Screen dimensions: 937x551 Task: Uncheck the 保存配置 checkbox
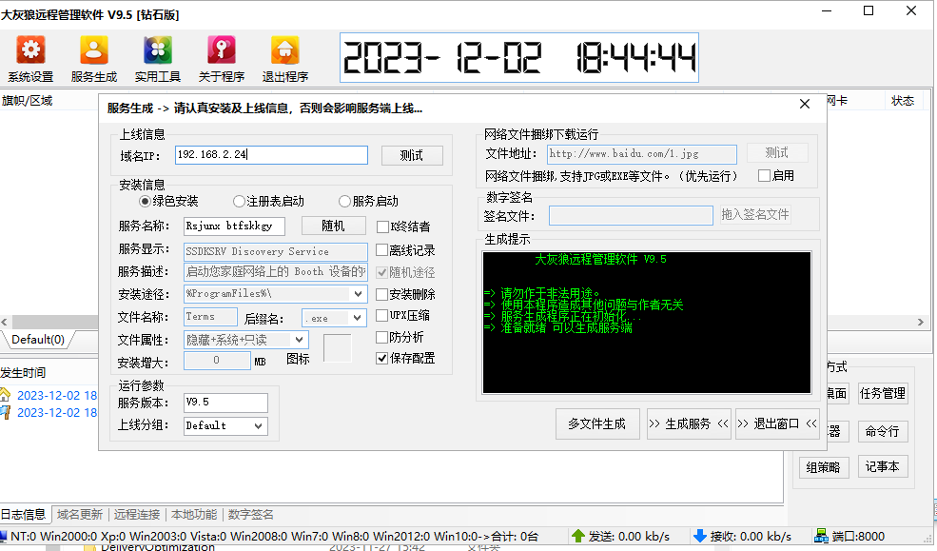(x=382, y=359)
